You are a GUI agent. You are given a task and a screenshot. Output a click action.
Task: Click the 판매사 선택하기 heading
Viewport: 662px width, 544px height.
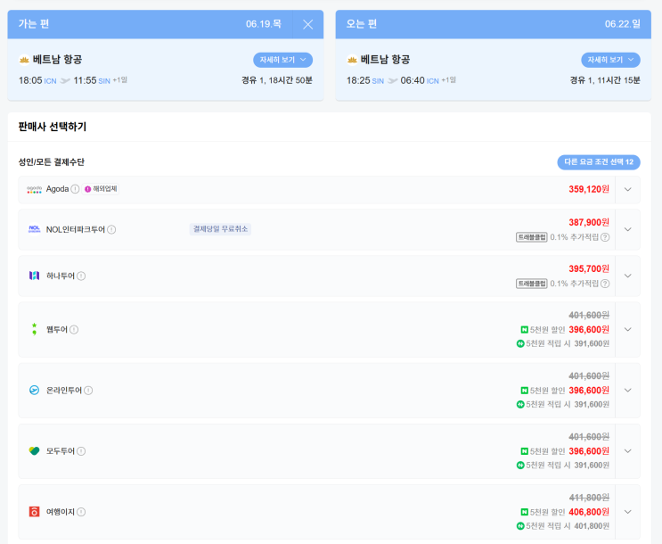click(x=53, y=127)
